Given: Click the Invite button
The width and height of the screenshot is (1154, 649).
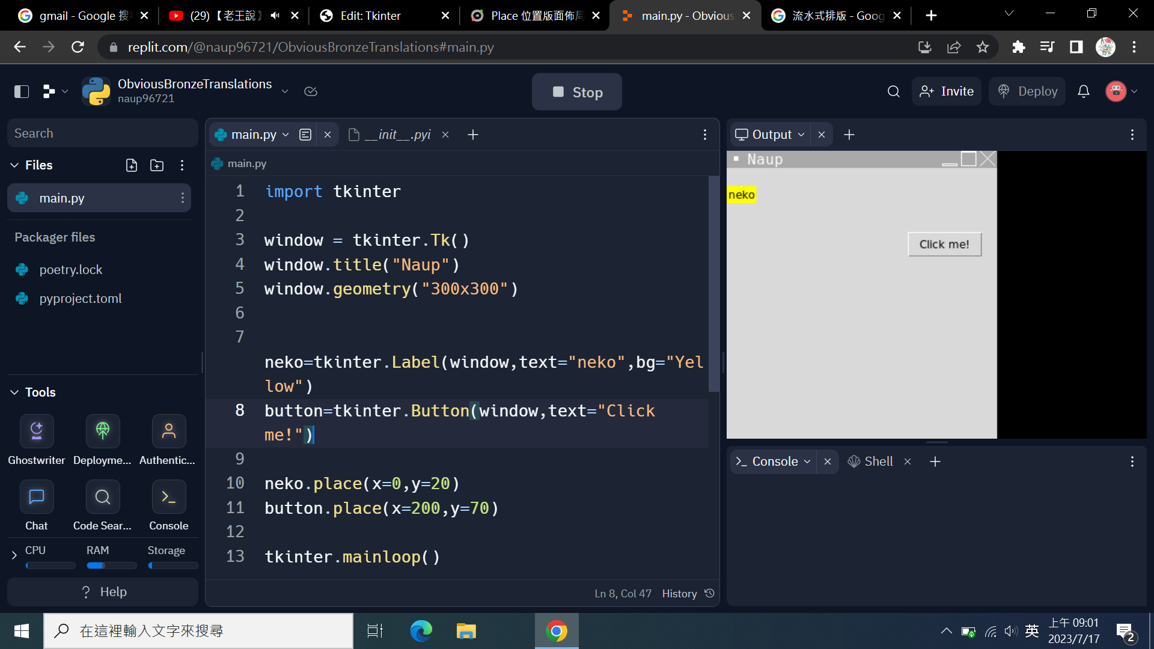Looking at the screenshot, I should point(946,91).
